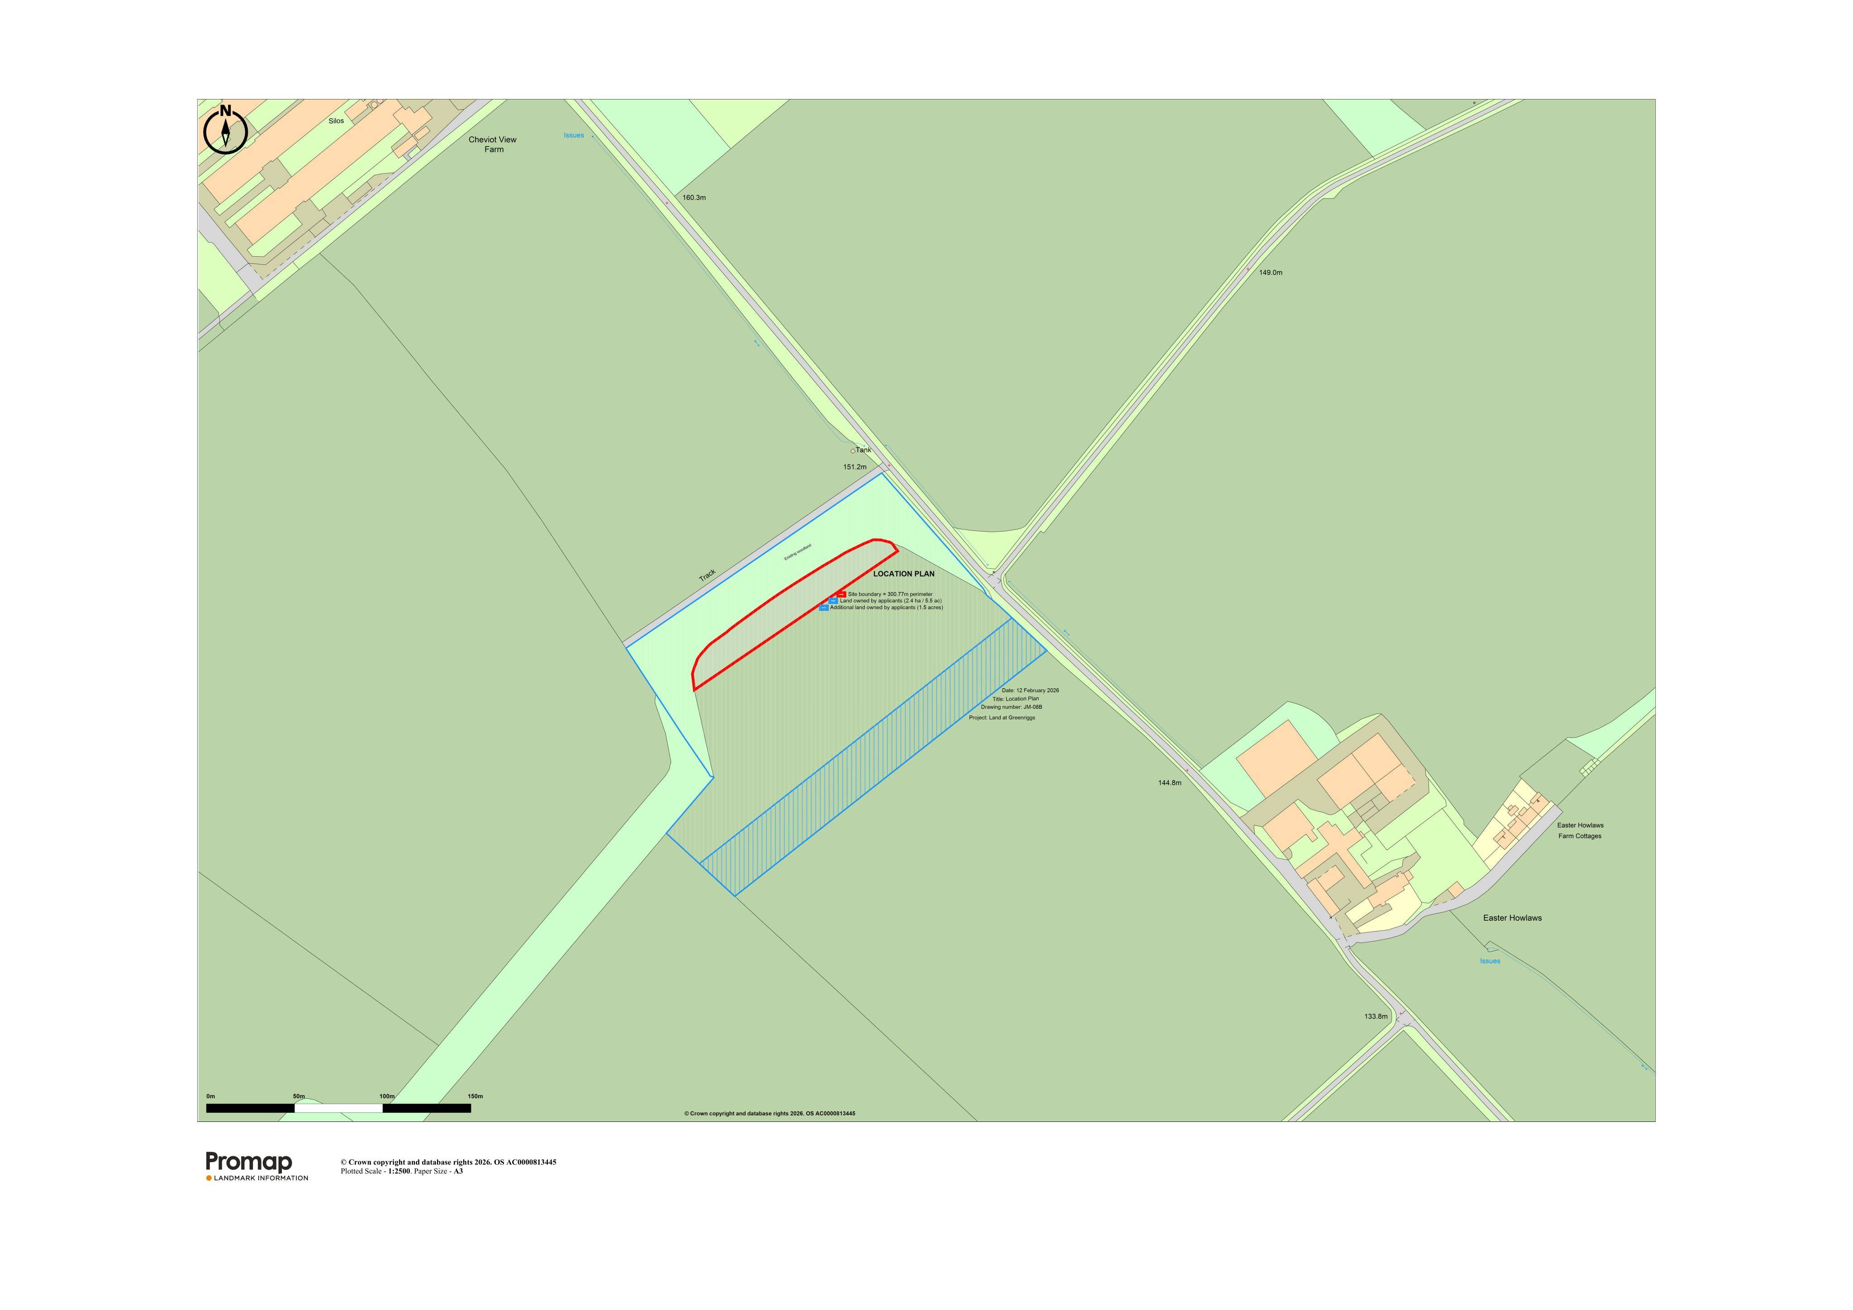This screenshot has width=1853, height=1310.
Task: Click the "Cheviot View Farm" label
Action: [x=492, y=144]
